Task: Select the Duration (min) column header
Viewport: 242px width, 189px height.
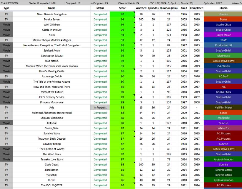Action: pyautogui.click(x=169, y=8)
